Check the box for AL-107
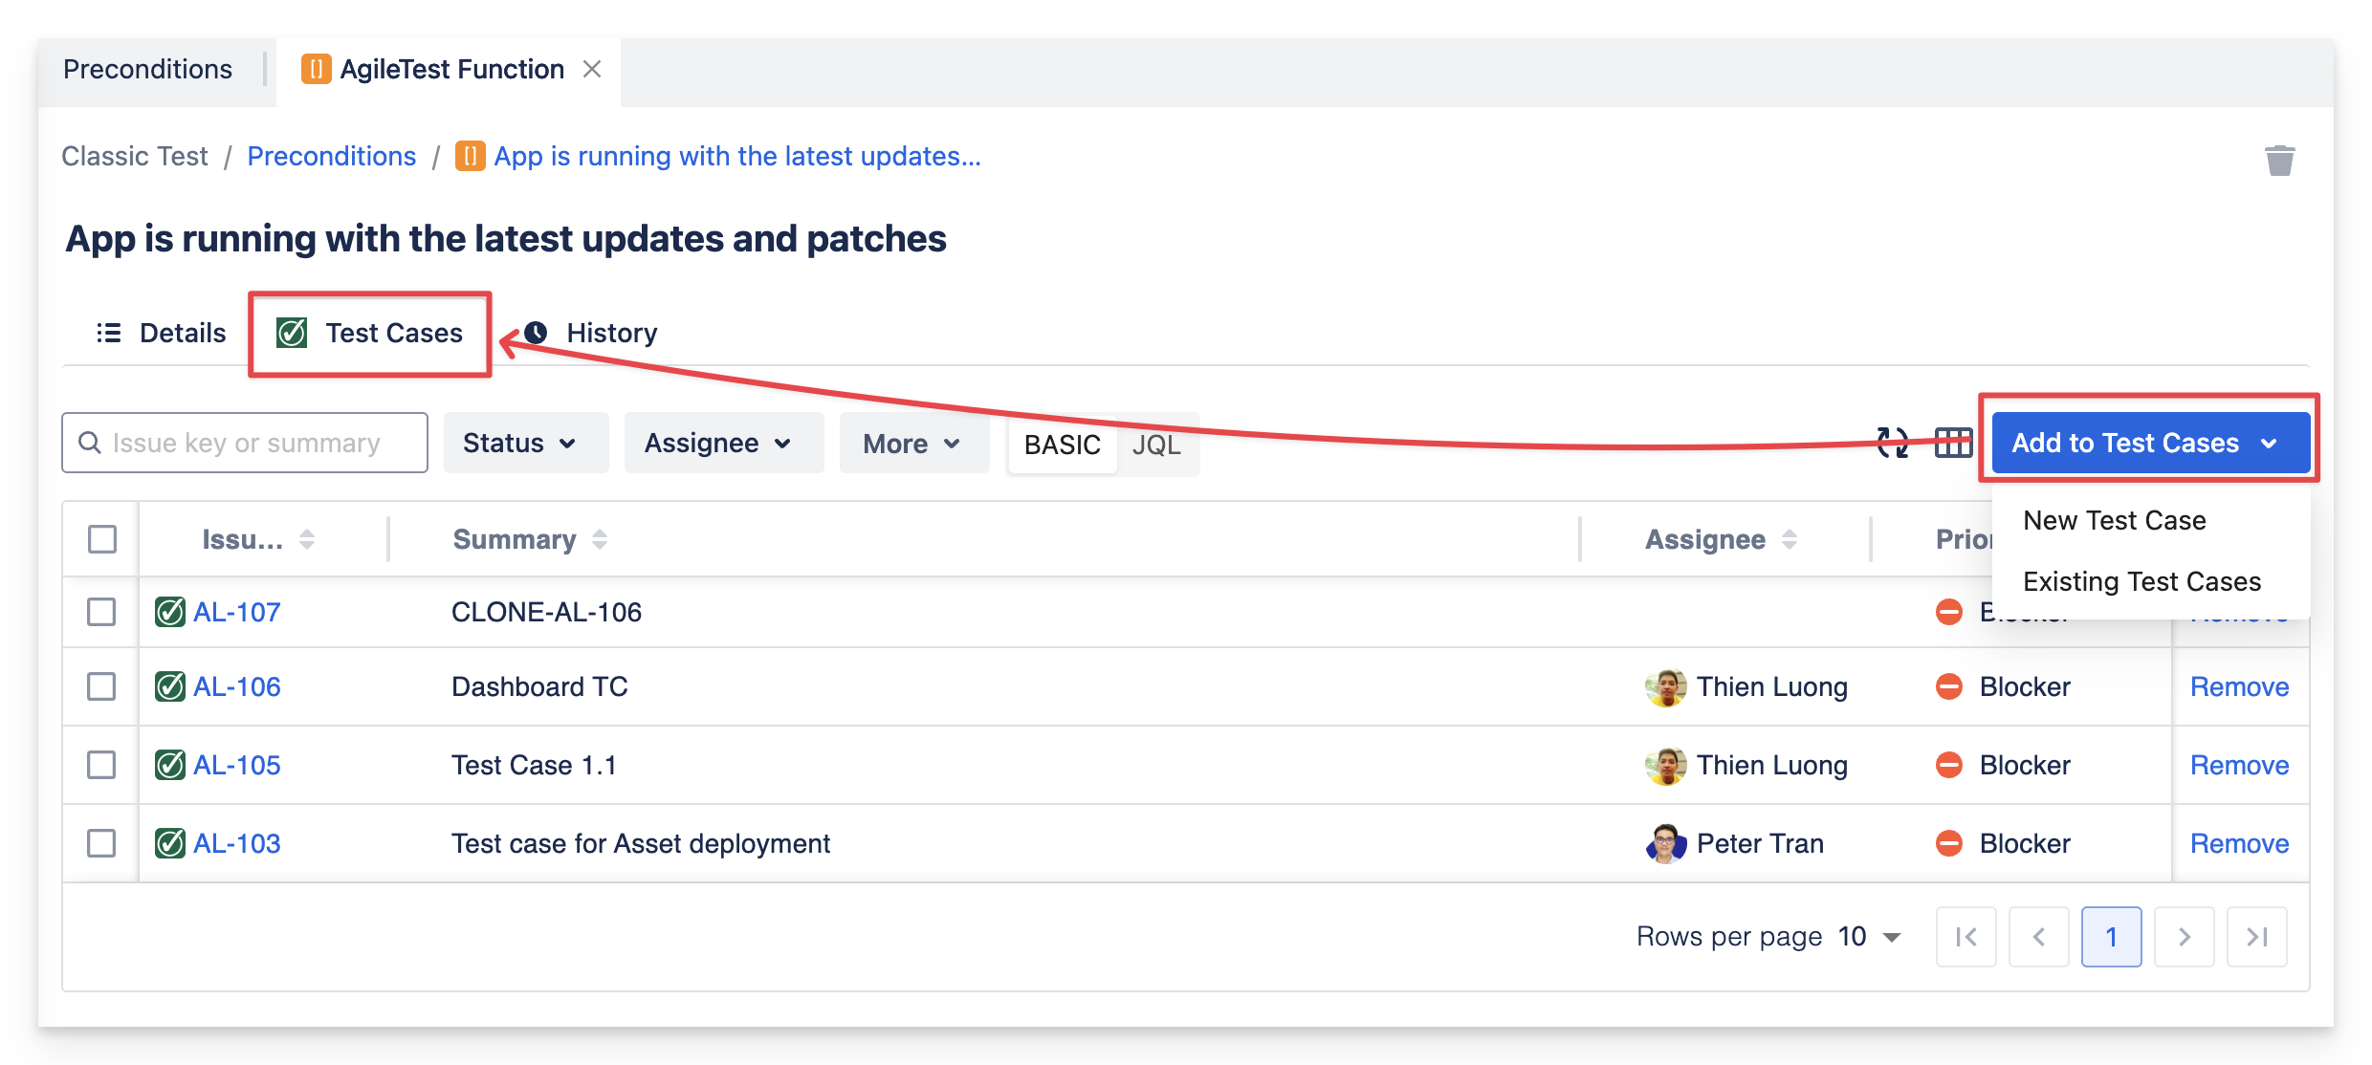The width and height of the screenshot is (2372, 1065). tap(101, 612)
